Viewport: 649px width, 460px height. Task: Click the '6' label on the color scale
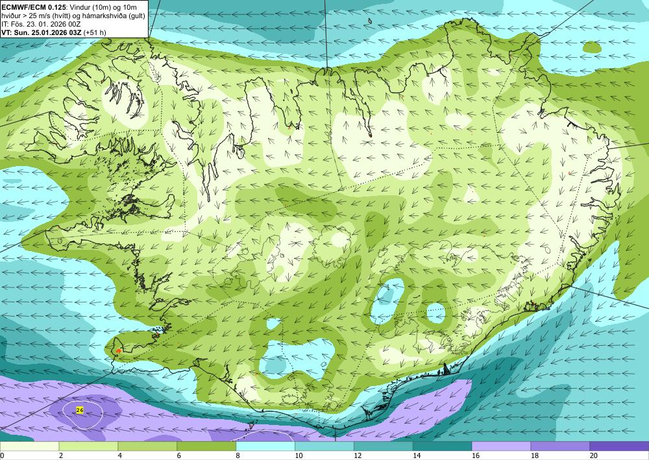coord(179,456)
